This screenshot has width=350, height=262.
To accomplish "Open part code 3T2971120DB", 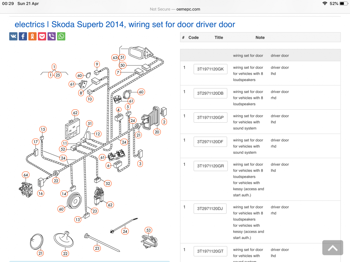I will point(210,93).
